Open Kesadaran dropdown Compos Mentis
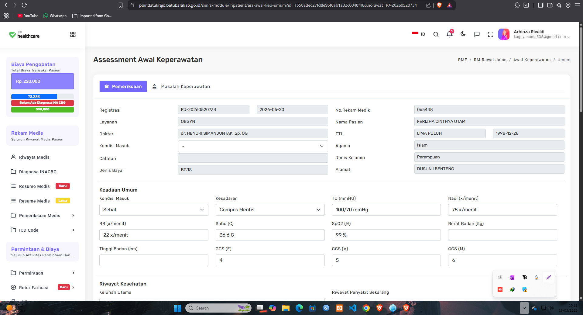 click(x=270, y=210)
